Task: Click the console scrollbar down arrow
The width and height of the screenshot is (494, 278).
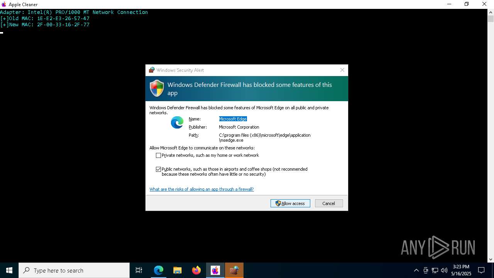Action: (x=491, y=259)
